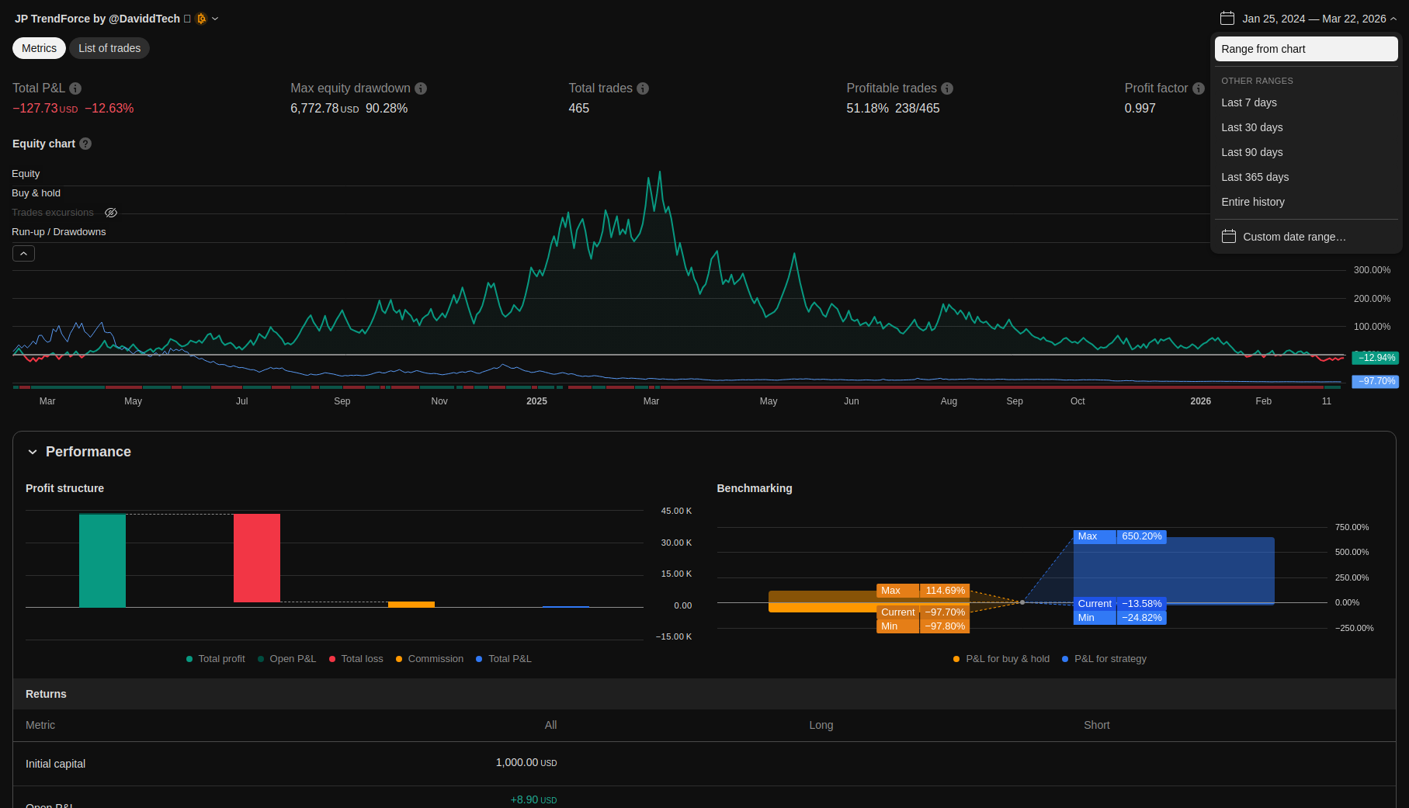Click the Profitable trades info icon
Image resolution: width=1409 pixels, height=808 pixels.
click(x=947, y=88)
